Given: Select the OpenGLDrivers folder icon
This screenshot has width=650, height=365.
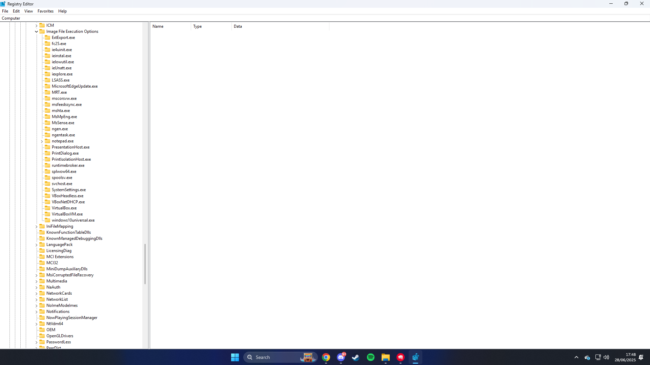Looking at the screenshot, I should coord(42,336).
